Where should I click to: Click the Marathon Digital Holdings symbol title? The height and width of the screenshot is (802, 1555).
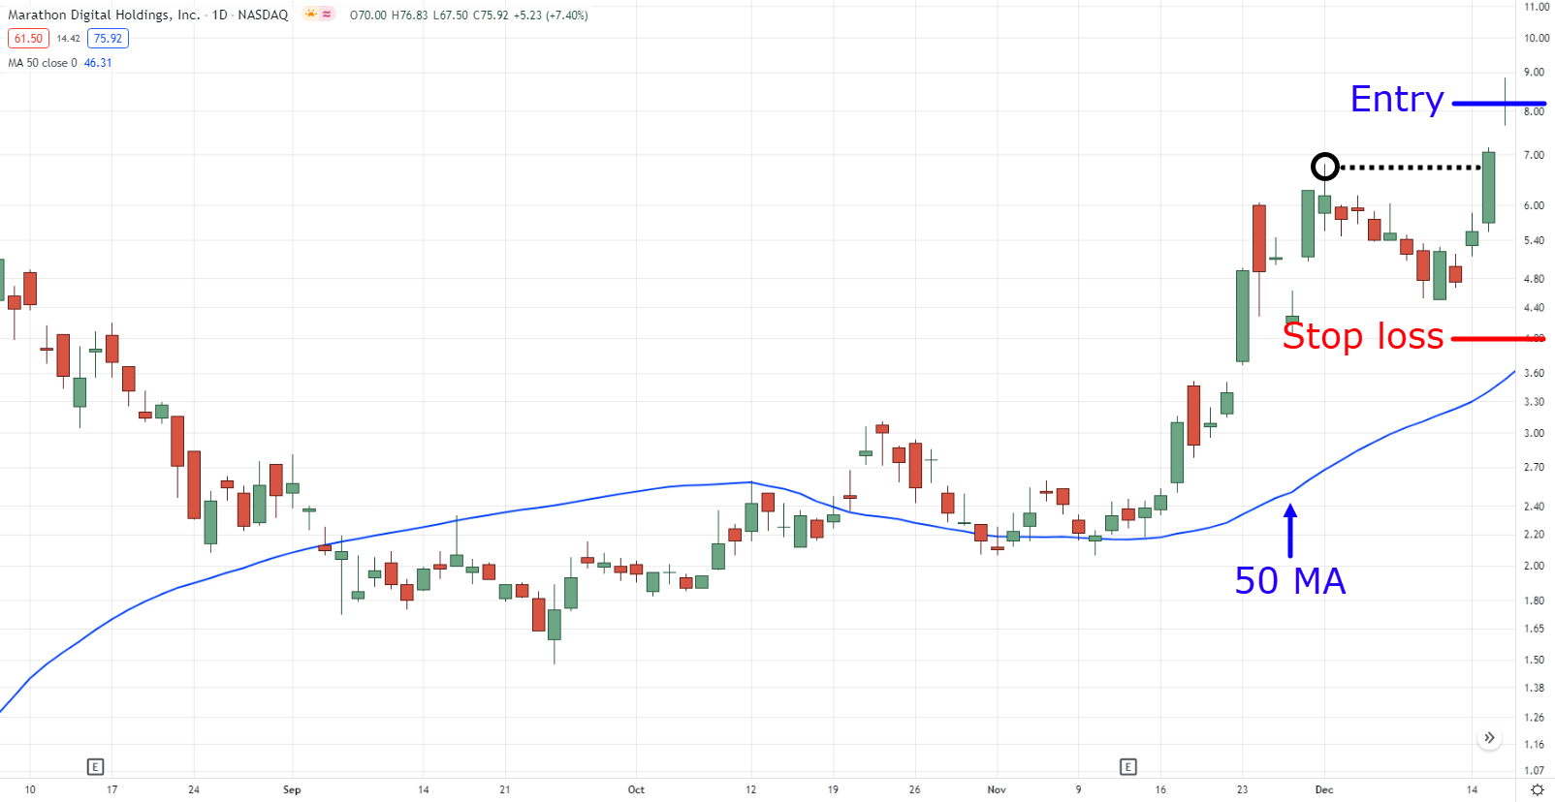coord(104,15)
